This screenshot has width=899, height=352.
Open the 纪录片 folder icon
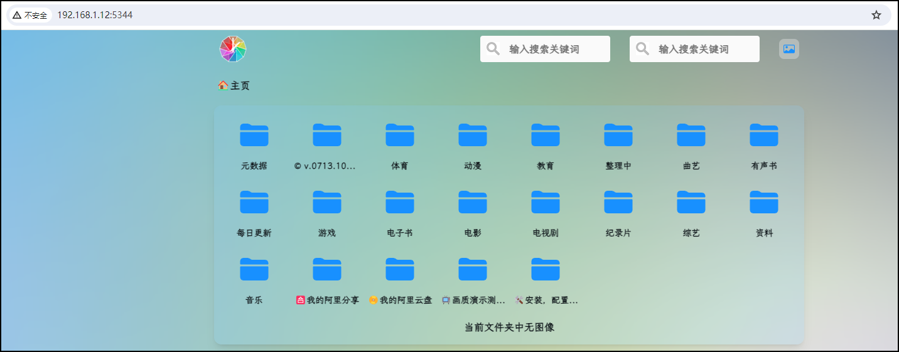618,202
